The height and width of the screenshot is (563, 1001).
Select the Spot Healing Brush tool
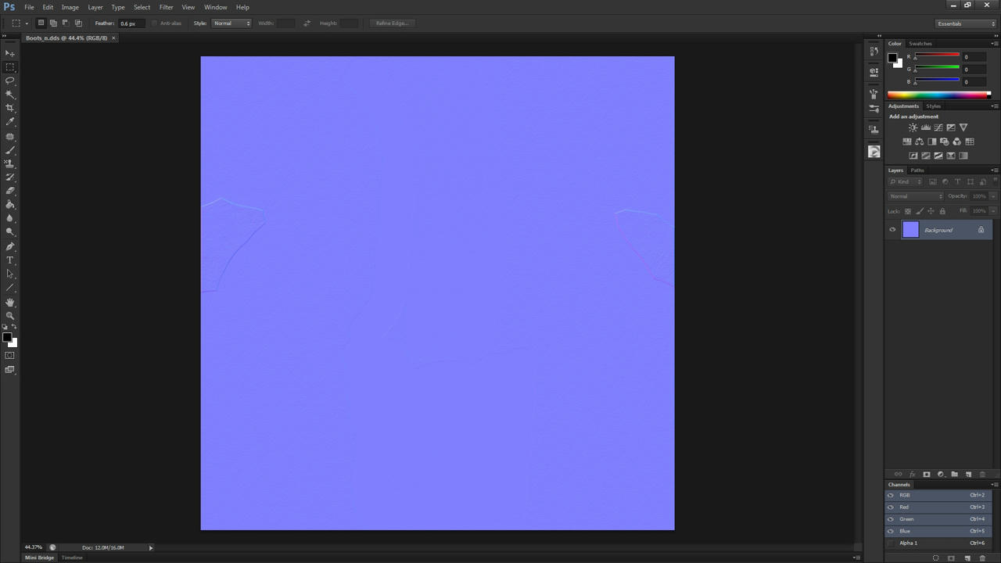(x=10, y=136)
